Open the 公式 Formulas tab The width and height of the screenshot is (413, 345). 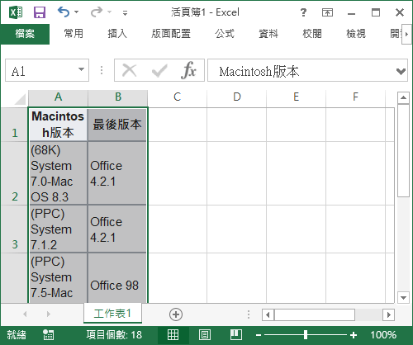[x=225, y=34]
